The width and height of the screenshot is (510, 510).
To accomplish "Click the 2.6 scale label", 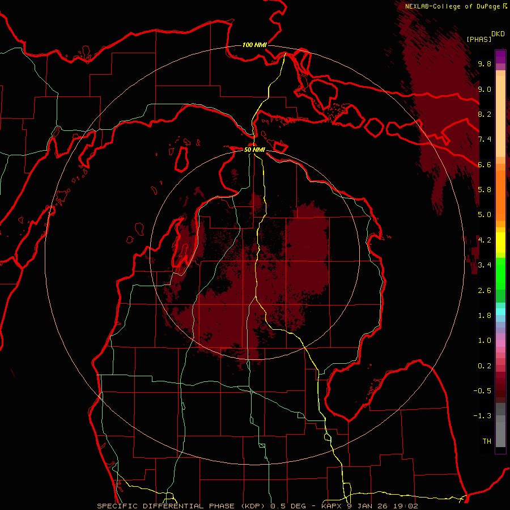I will (x=484, y=291).
